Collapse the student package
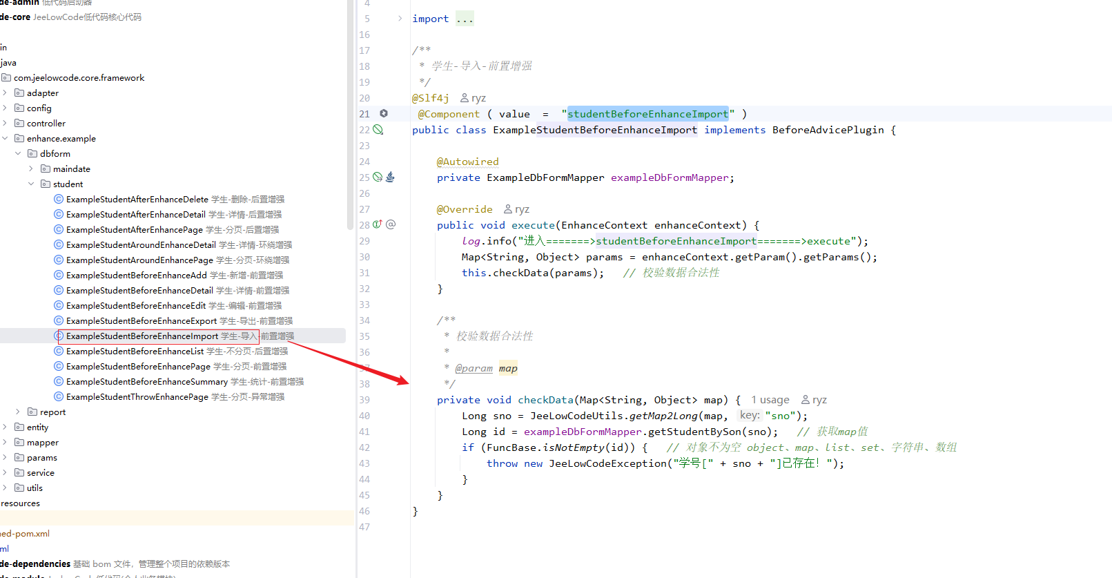Image resolution: width=1112 pixels, height=578 pixels. (x=31, y=184)
